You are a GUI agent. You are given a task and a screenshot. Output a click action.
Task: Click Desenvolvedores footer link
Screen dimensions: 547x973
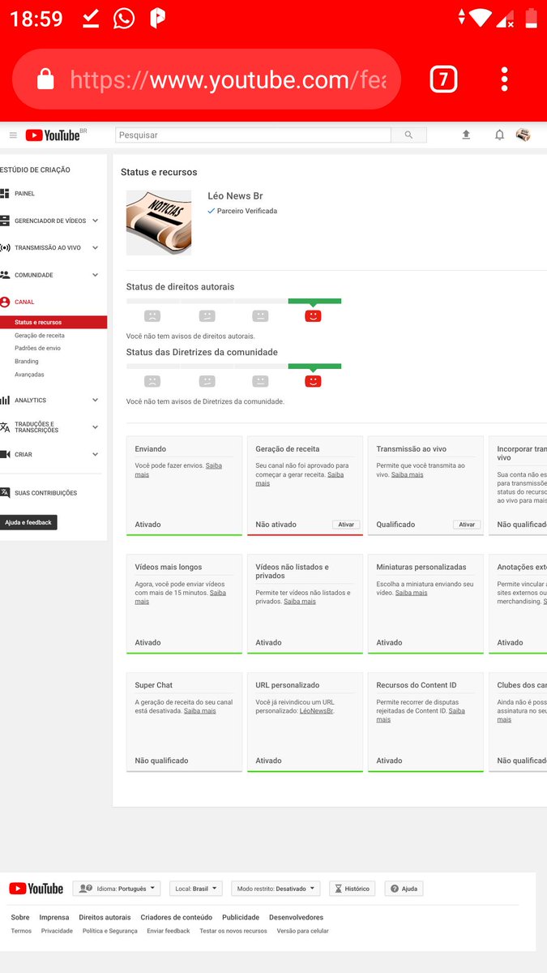(x=296, y=918)
